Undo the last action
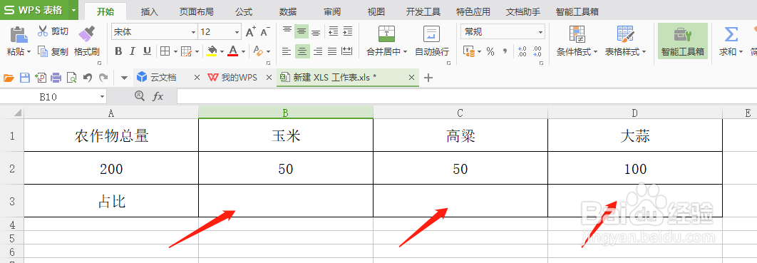The height and width of the screenshot is (263, 757). tap(88, 77)
